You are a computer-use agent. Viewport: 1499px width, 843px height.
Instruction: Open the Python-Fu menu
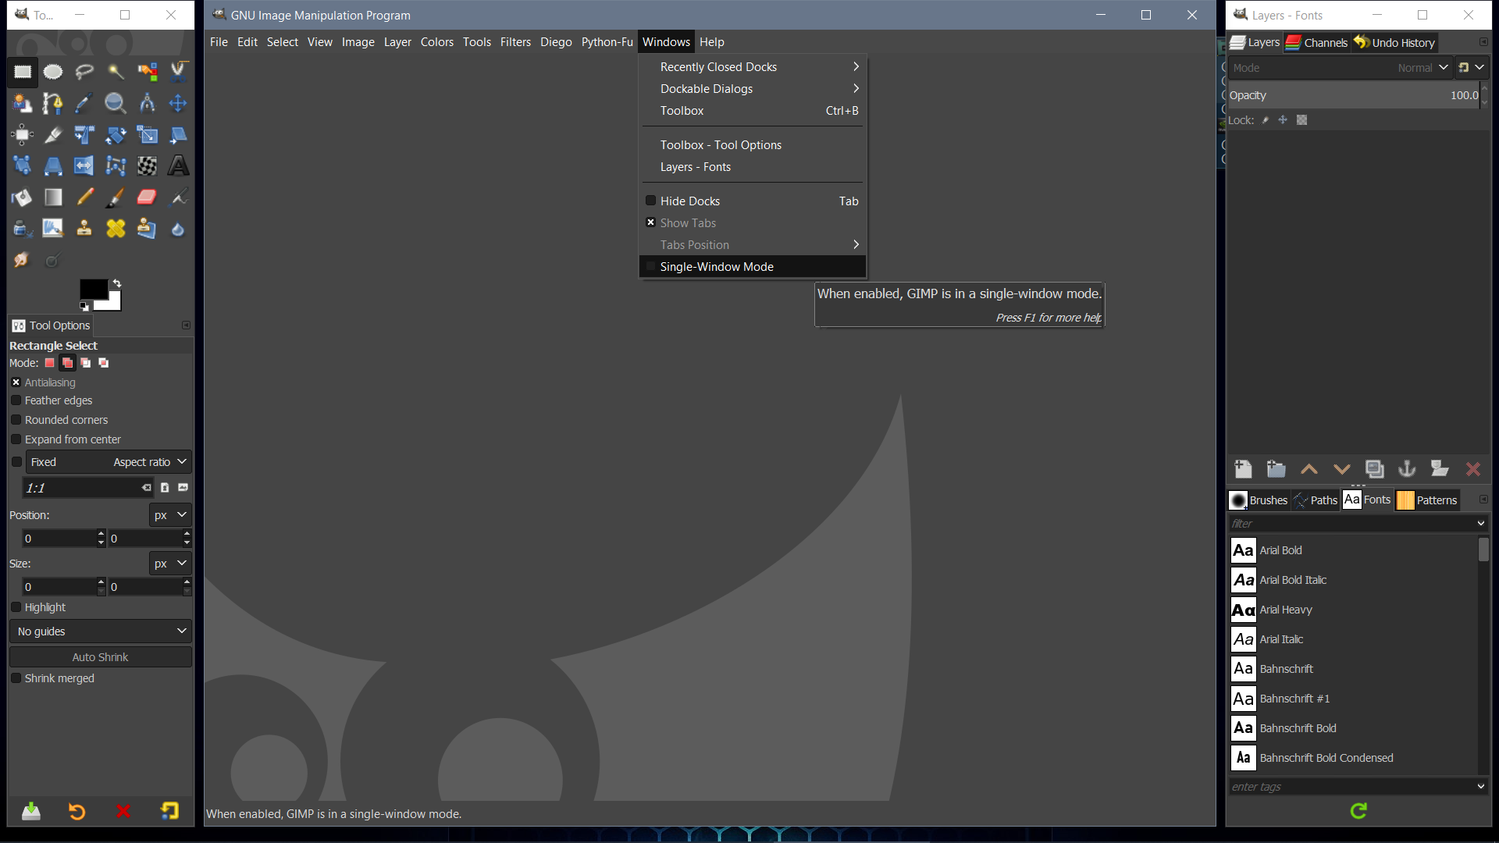point(607,42)
